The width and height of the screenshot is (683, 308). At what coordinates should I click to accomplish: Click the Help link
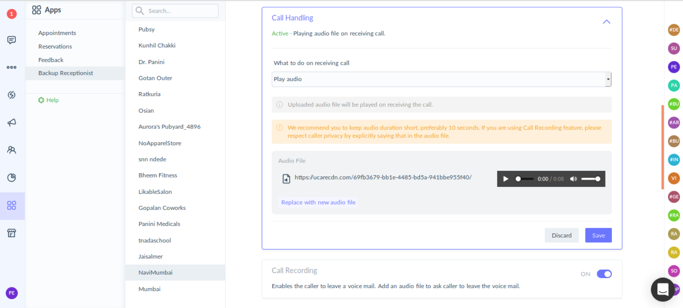point(48,100)
